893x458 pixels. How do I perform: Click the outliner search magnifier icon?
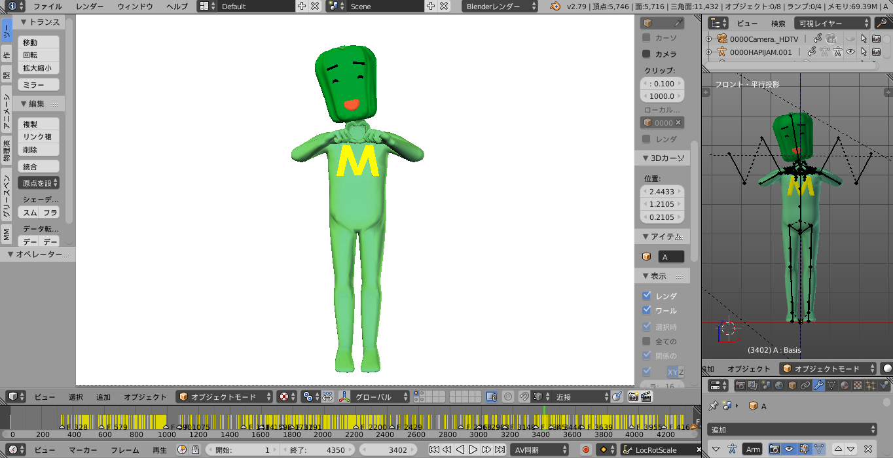point(881,23)
